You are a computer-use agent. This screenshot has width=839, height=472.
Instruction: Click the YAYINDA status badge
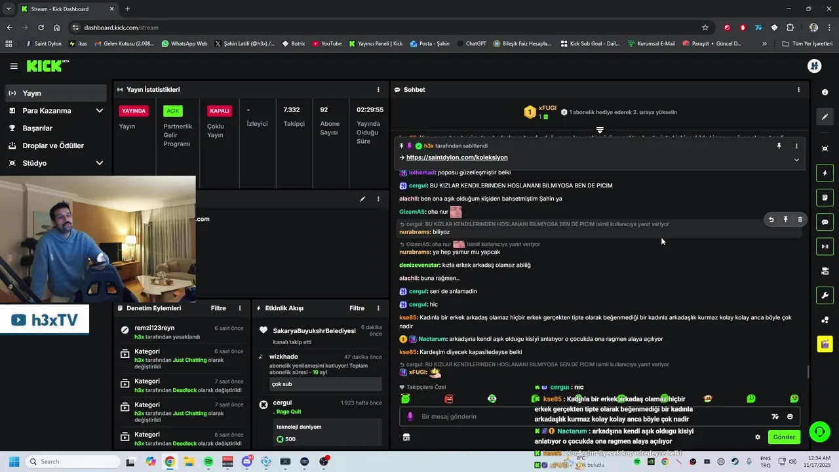point(134,111)
